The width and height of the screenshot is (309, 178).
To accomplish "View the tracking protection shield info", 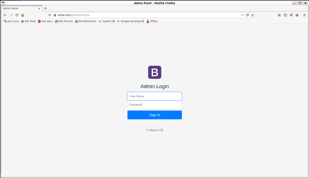I will point(50,15).
